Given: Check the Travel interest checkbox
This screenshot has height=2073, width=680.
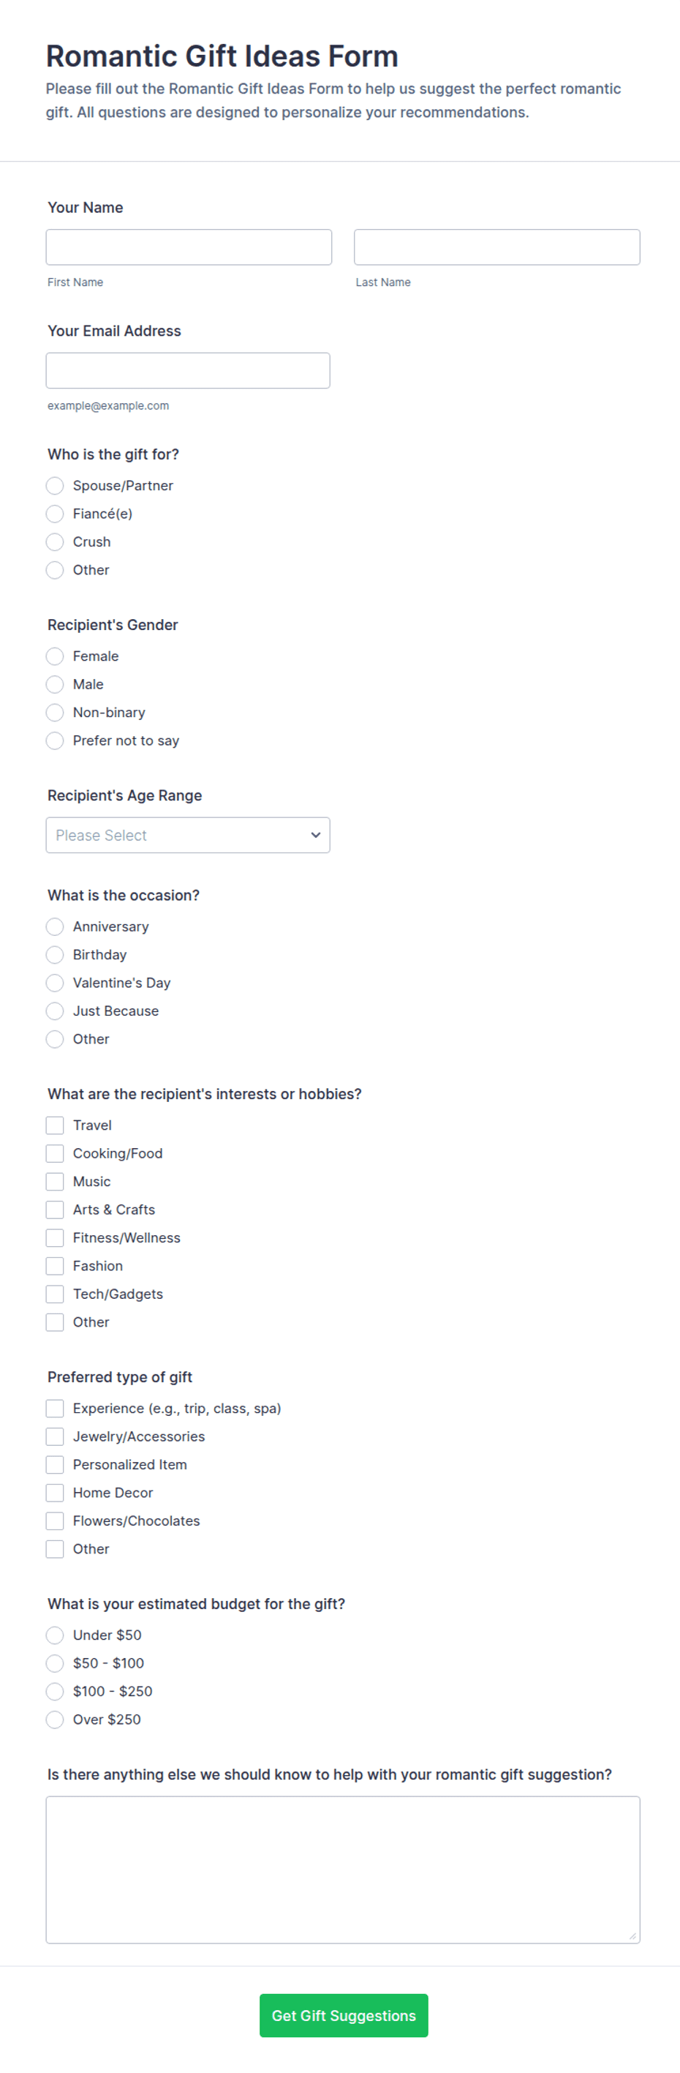Looking at the screenshot, I should 55,1125.
